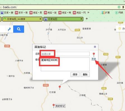Focus the 备注 notes text area

pos(65,64)
